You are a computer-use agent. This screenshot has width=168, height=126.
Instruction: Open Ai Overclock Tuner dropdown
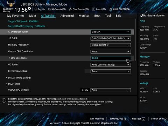[111, 32]
